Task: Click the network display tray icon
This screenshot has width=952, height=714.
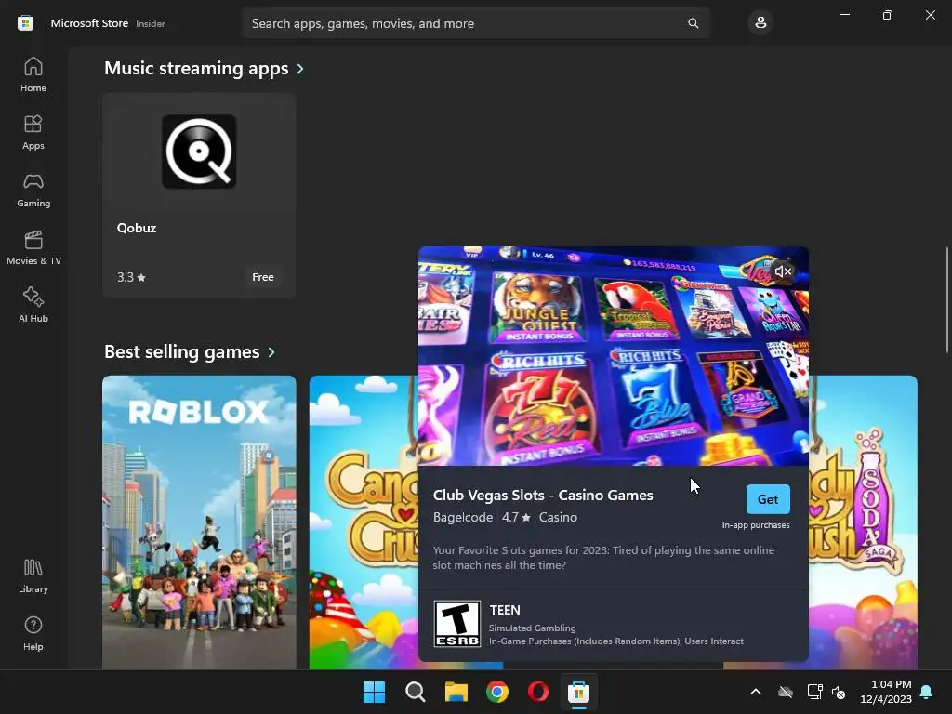Action: click(814, 692)
